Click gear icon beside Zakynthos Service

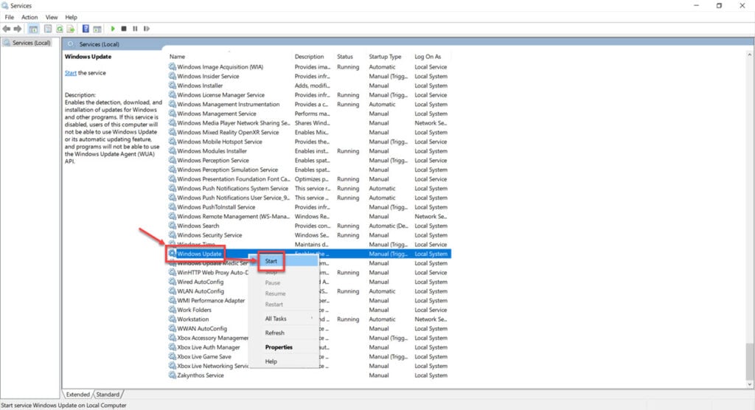tap(172, 375)
